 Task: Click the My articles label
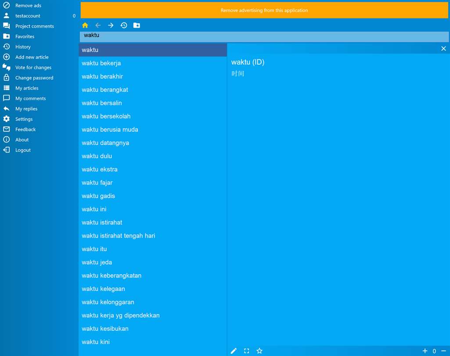click(x=27, y=88)
